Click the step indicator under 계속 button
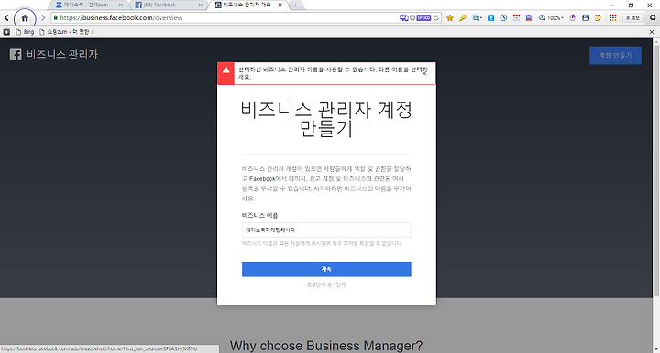660x353 pixels. tap(326, 284)
